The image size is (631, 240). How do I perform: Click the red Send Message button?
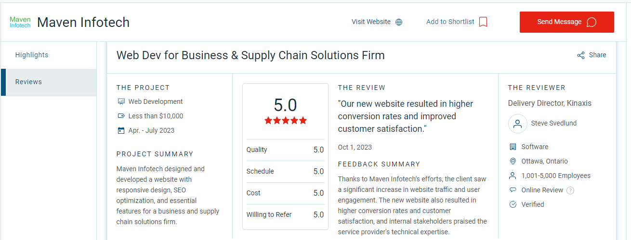pos(566,22)
